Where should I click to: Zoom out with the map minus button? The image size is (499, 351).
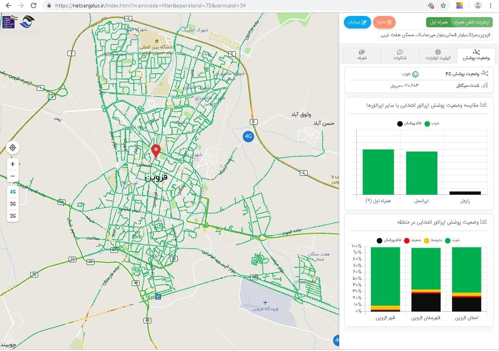click(x=13, y=176)
